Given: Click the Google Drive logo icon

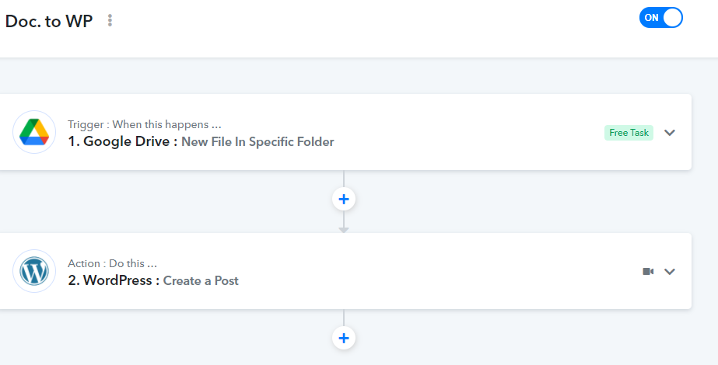Looking at the screenshot, I should coord(34,132).
